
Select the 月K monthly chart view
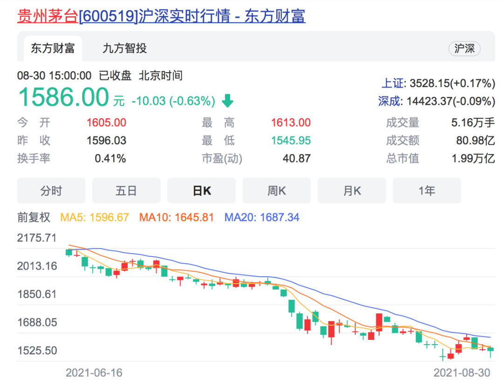point(352,190)
